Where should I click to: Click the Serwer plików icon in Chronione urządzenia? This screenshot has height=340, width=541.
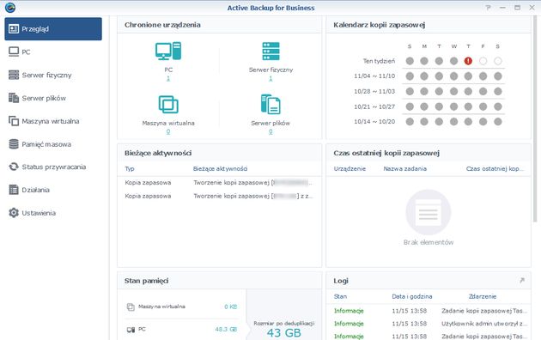point(270,104)
